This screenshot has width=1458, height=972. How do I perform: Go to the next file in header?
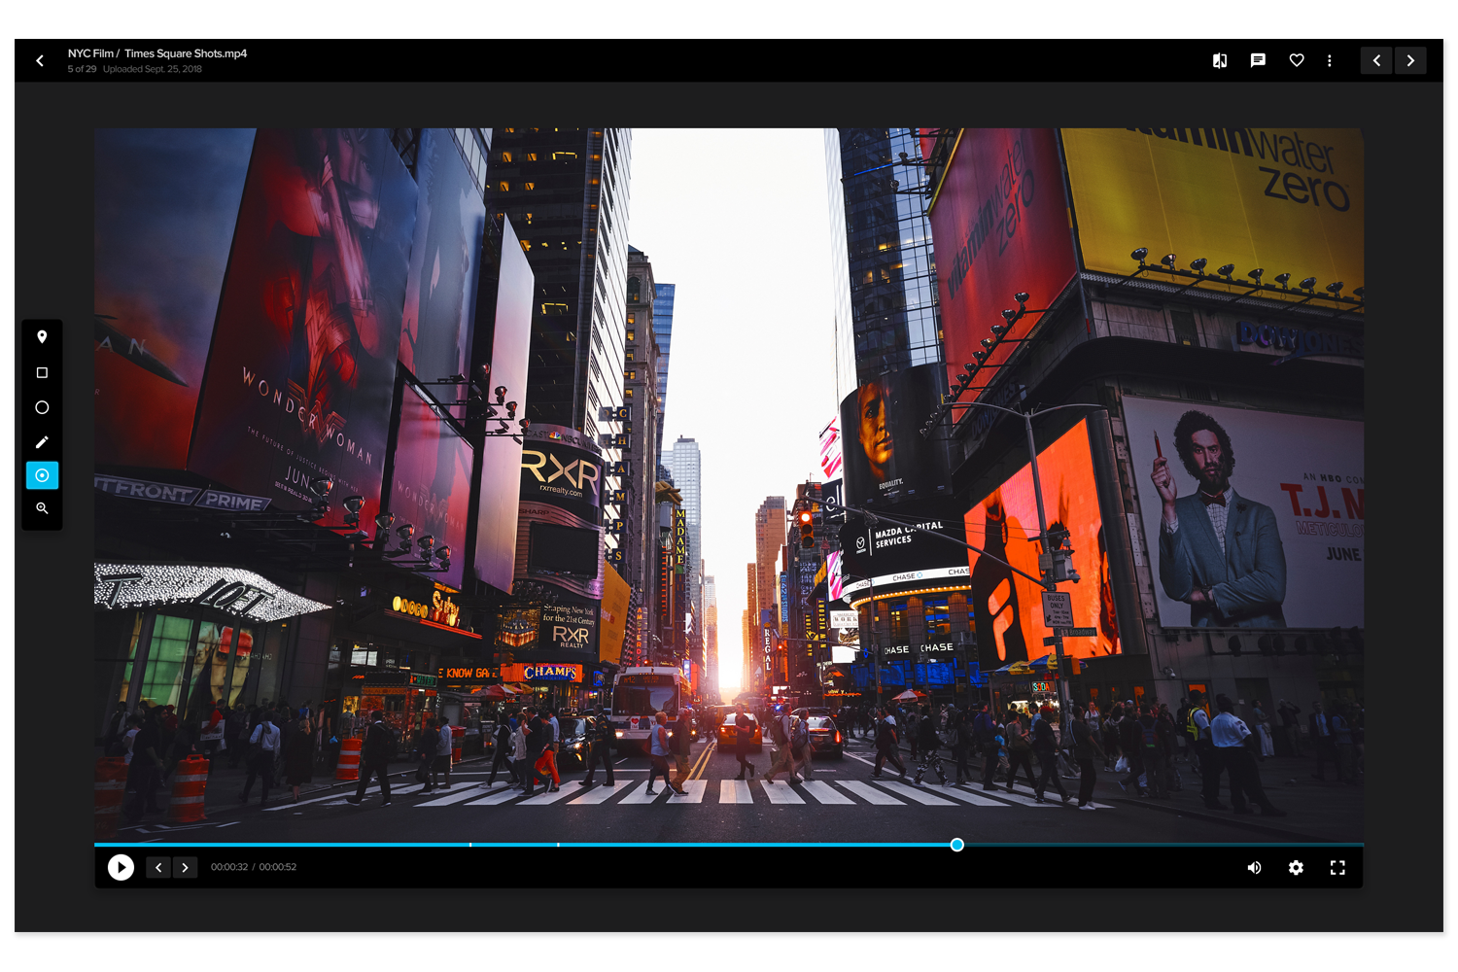click(x=1410, y=60)
